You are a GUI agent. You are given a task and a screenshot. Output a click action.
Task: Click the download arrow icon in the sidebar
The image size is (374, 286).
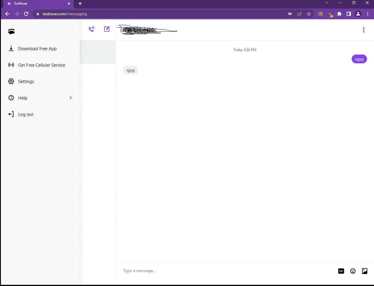click(11, 49)
